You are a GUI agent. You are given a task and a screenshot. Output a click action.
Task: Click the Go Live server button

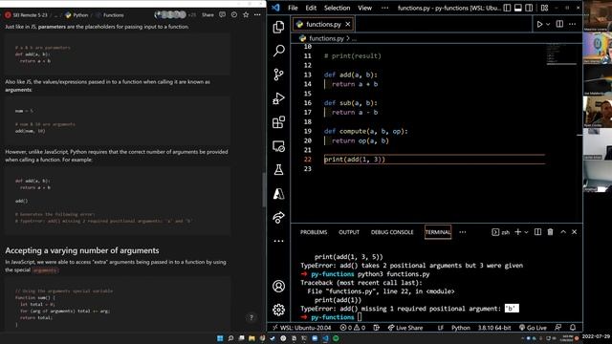[534, 328]
